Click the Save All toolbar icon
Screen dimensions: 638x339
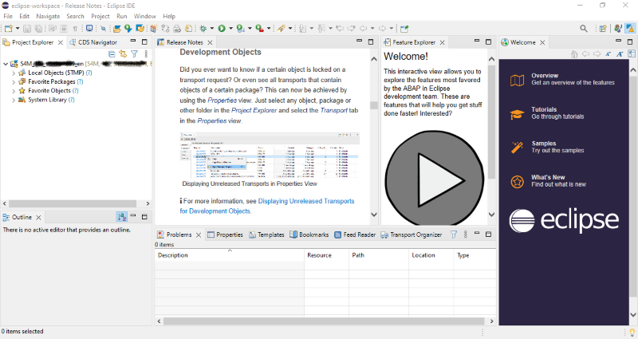38,29
